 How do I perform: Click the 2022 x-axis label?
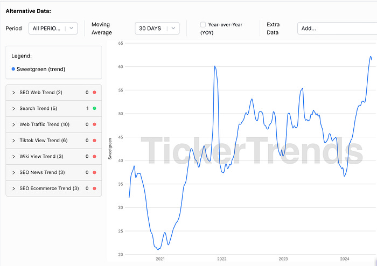[222, 259]
